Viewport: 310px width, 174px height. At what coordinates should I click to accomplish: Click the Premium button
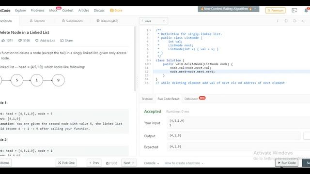[x=275, y=10]
